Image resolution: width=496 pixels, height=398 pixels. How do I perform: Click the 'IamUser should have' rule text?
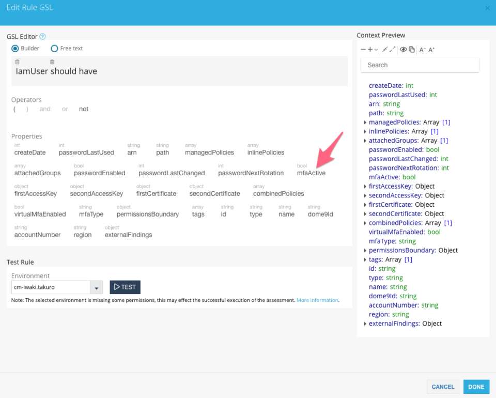point(56,71)
